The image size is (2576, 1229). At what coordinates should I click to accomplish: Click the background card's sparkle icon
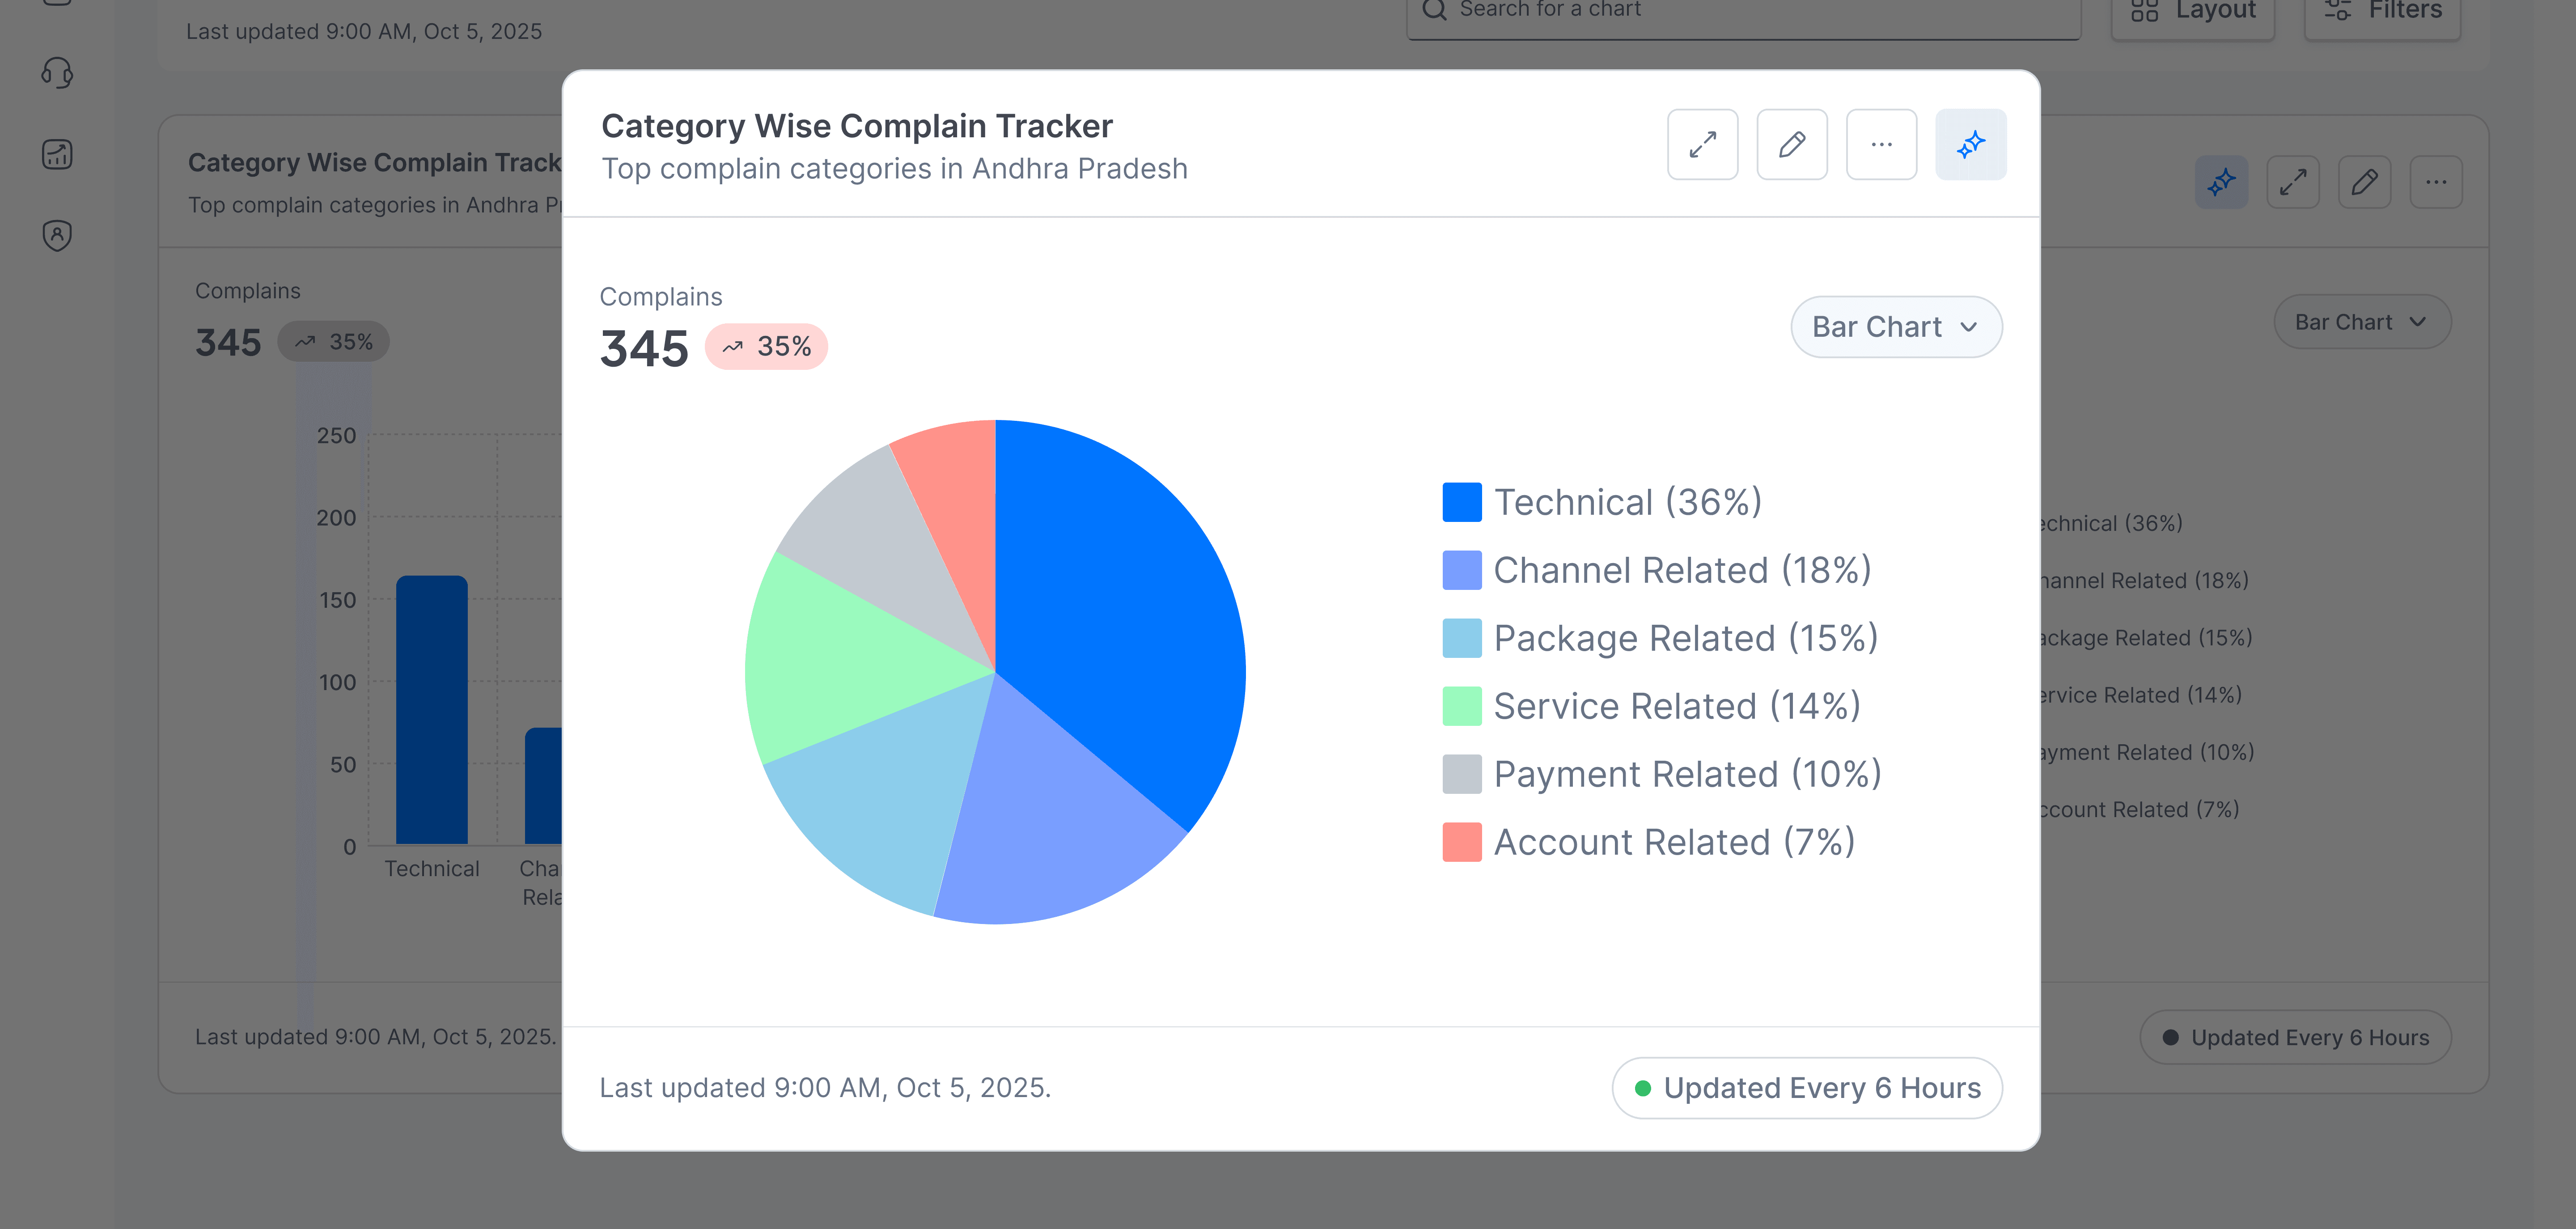click(2221, 182)
